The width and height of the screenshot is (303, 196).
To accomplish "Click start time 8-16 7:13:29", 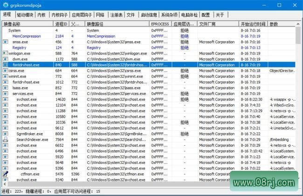I will (251, 111).
